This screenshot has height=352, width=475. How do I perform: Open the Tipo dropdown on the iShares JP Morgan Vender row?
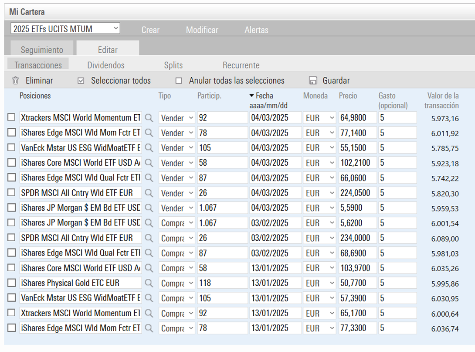click(x=176, y=208)
